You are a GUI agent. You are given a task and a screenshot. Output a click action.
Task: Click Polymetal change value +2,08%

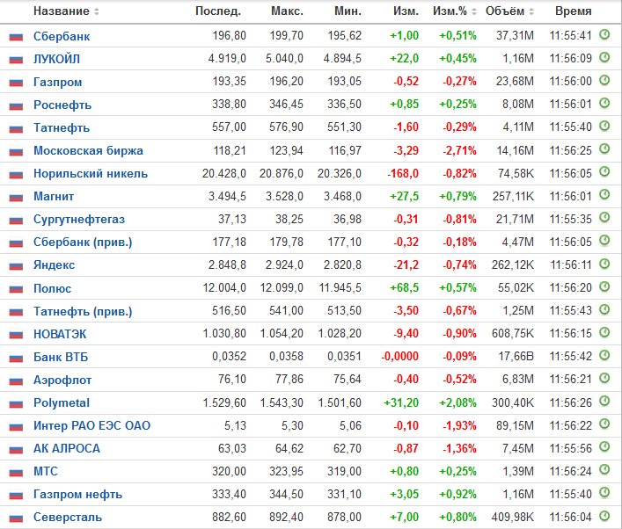[x=457, y=403]
